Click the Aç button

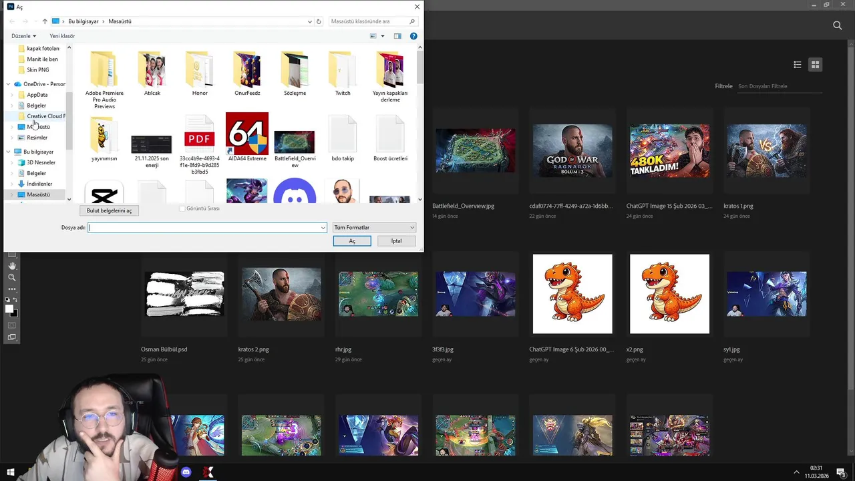click(352, 241)
